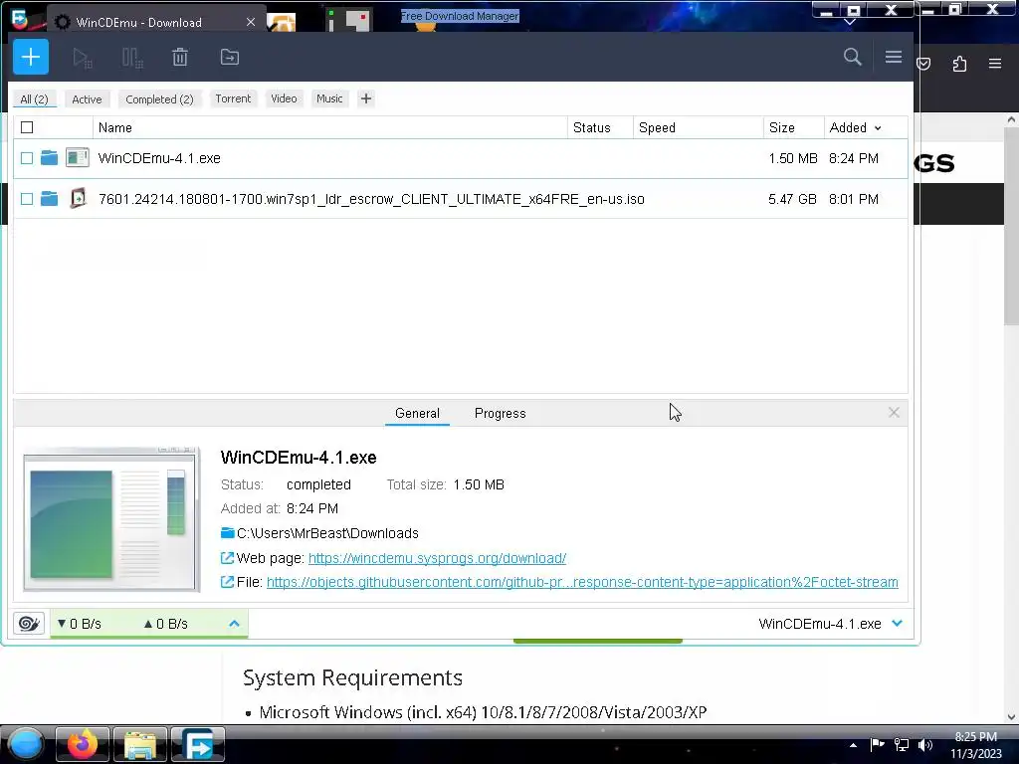Open folder icon for WinCDEmu-4.1.exe row
Screen dimensions: 1019x764
pos(49,158)
